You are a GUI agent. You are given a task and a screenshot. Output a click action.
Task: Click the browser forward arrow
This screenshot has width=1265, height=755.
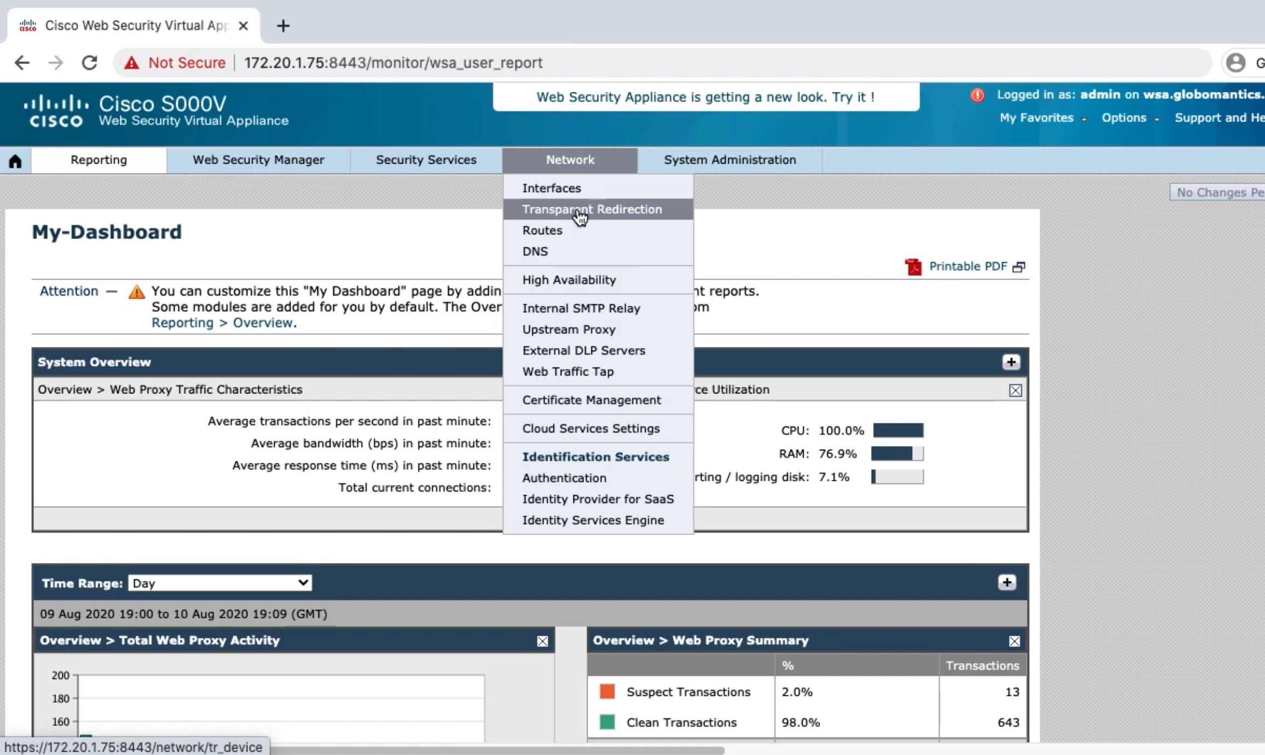pos(56,63)
